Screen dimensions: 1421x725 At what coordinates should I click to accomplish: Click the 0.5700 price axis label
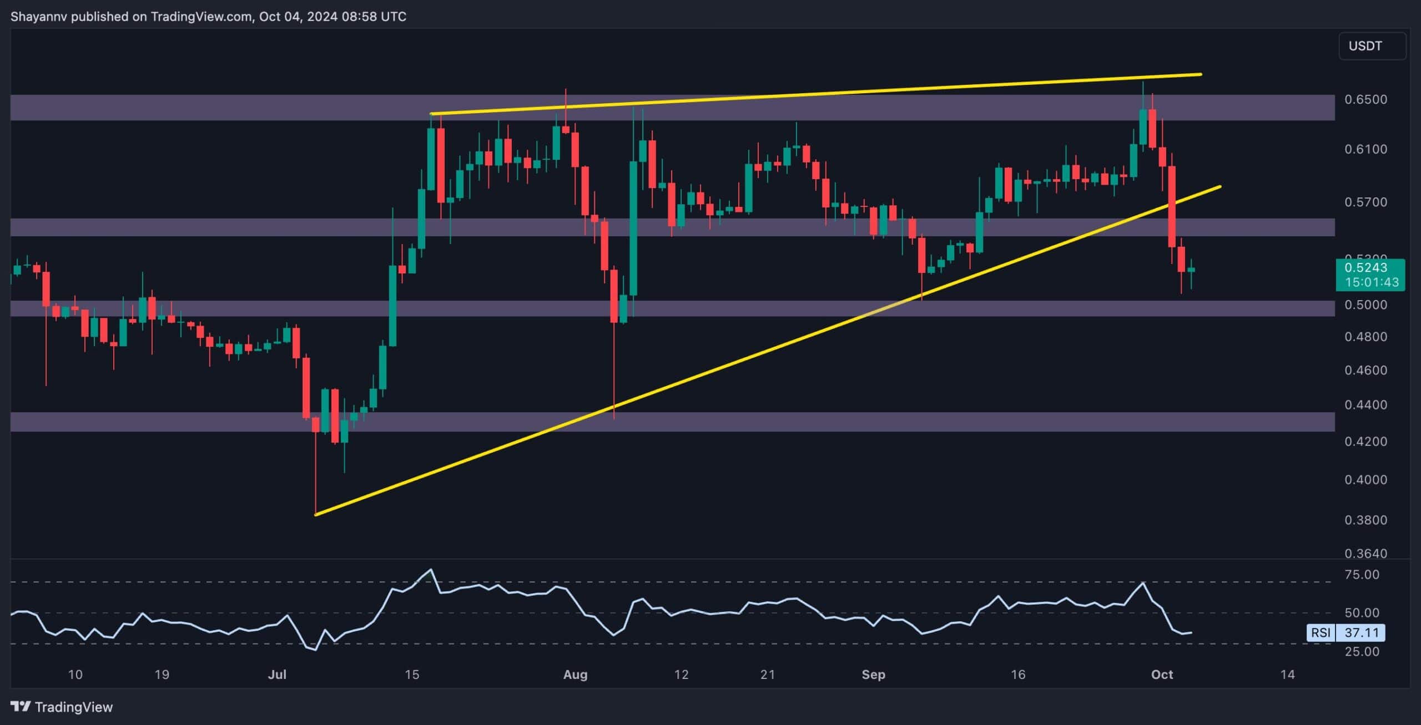1365,202
